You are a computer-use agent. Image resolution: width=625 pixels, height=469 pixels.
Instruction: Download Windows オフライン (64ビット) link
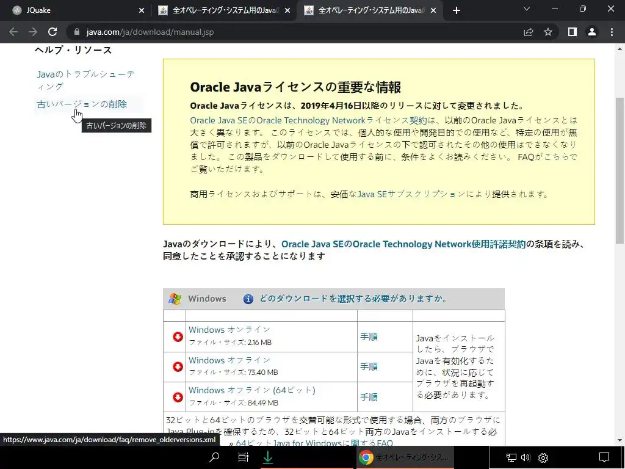[x=252, y=390]
